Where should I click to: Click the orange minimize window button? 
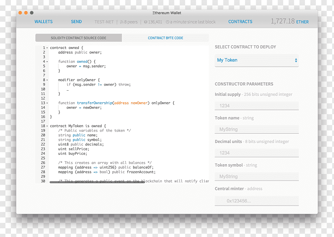click(x=26, y=13)
